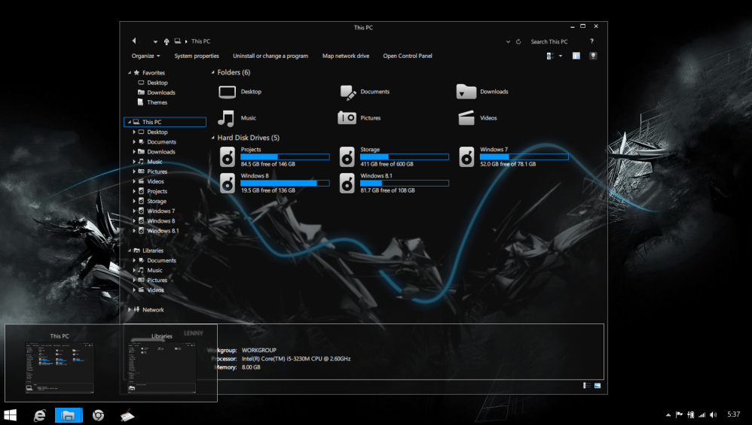Switch to details view in status bar
The image size is (752, 425).
click(586, 385)
